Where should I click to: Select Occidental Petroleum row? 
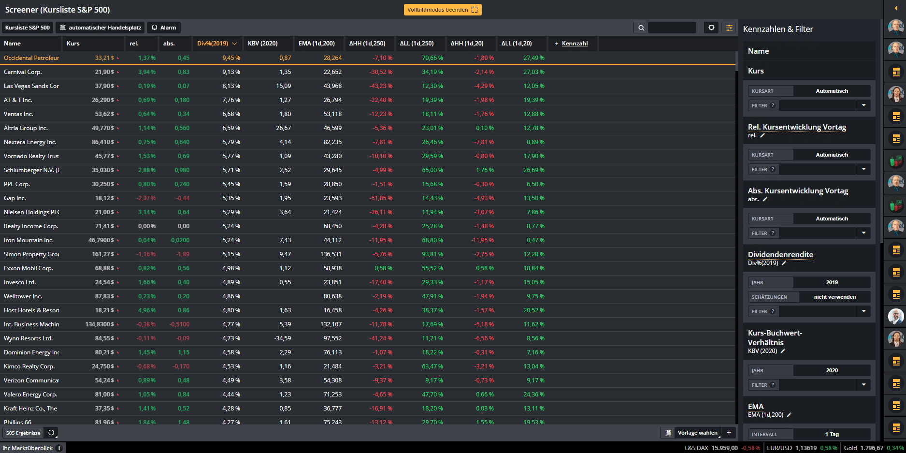click(x=367, y=58)
